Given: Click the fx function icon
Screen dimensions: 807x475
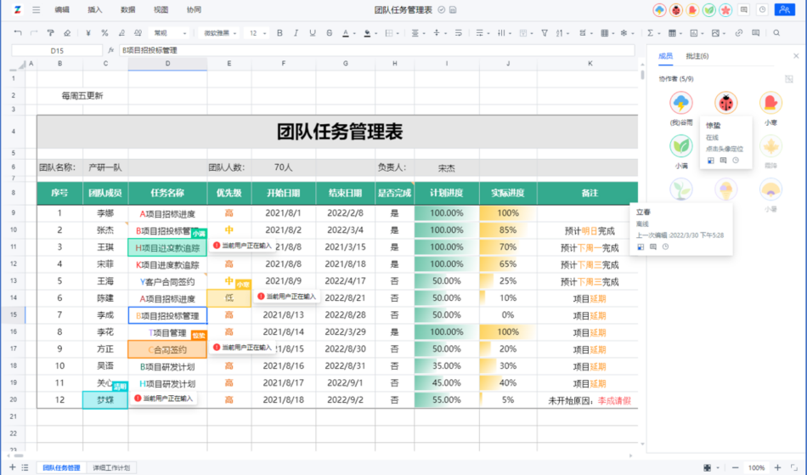Looking at the screenshot, I should [x=110, y=50].
